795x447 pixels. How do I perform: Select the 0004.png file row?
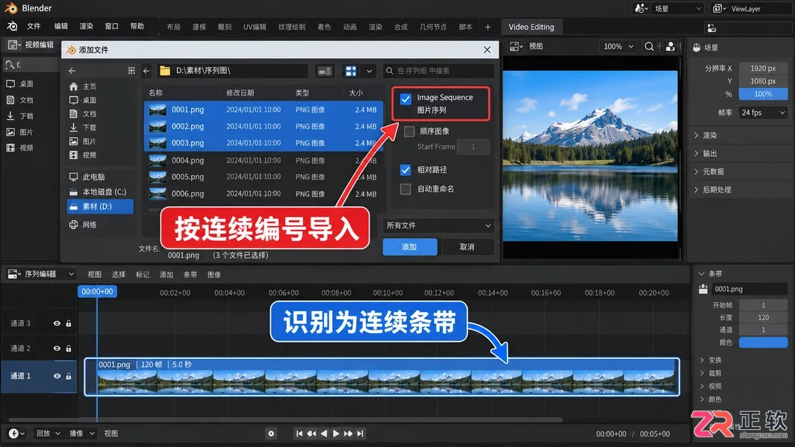pyautogui.click(x=263, y=160)
